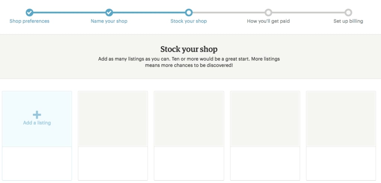
Task: Select the Set up billing step circle
Action: [x=348, y=13]
